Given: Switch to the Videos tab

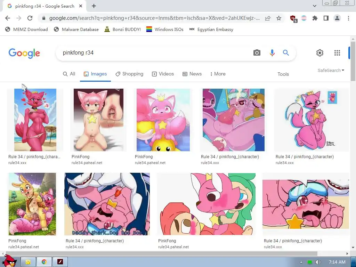Looking at the screenshot, I should coord(163,74).
